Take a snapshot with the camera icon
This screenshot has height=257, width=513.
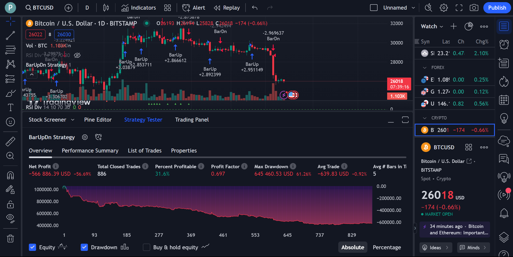pos(474,8)
